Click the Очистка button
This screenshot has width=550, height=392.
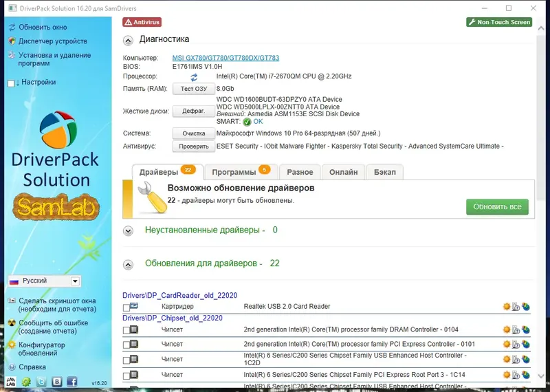tap(194, 133)
